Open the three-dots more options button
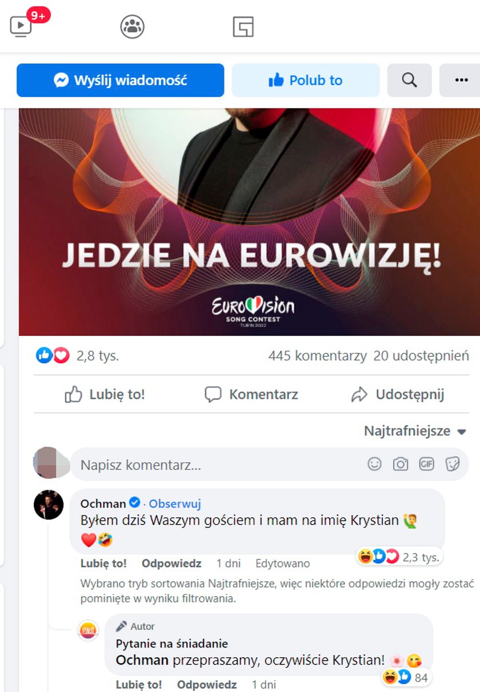Image resolution: width=480 pixels, height=692 pixels. point(461,80)
